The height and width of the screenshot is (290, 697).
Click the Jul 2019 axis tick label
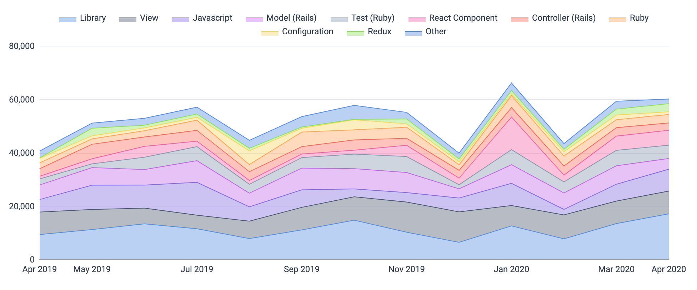tap(197, 269)
